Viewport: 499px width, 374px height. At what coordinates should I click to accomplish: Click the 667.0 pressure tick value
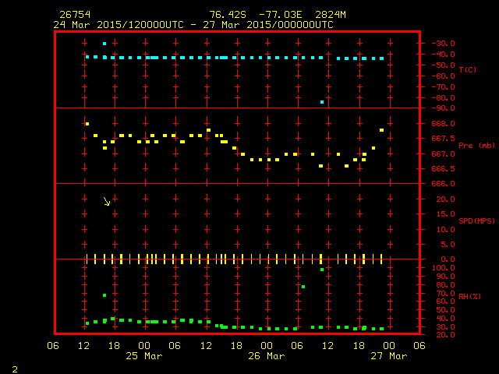(x=443, y=154)
